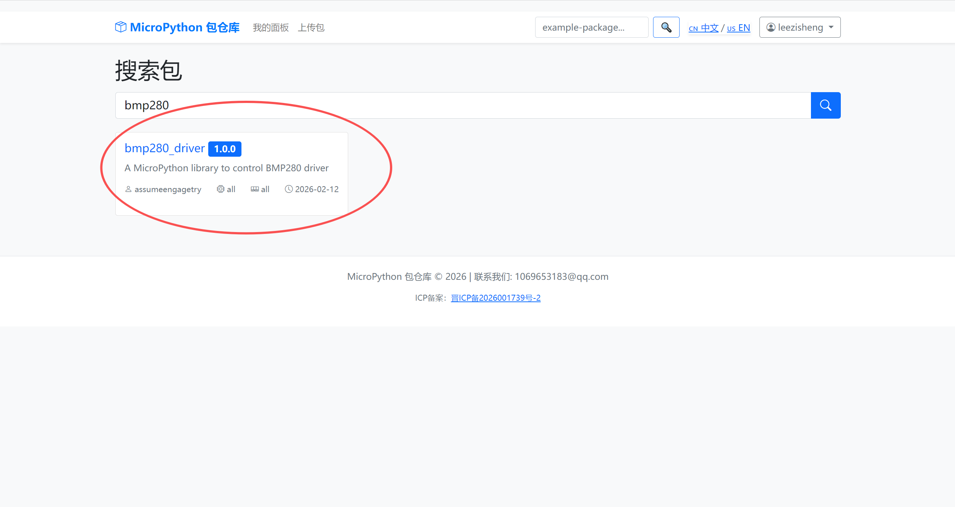Click the blue search button beside bmp280
Image resolution: width=955 pixels, height=507 pixels.
coord(826,105)
